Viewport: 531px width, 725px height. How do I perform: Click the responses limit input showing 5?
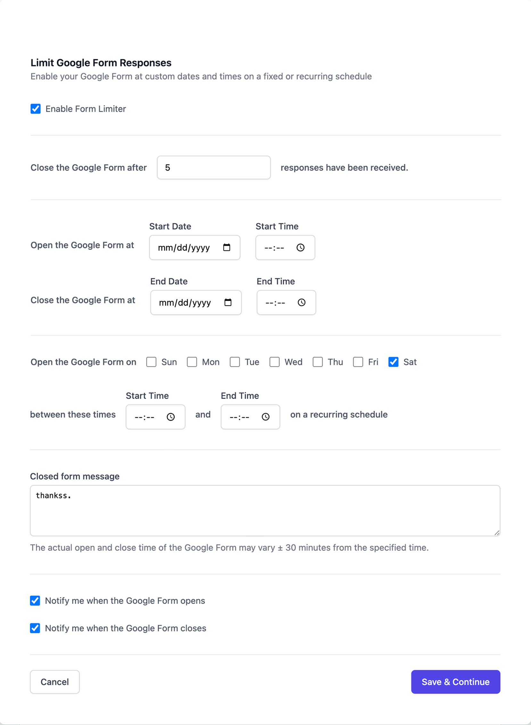click(x=213, y=167)
